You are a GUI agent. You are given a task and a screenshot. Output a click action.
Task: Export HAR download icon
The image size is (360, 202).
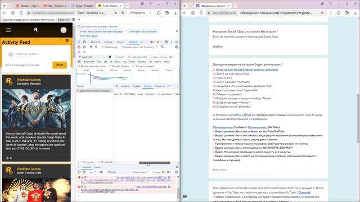84,52
